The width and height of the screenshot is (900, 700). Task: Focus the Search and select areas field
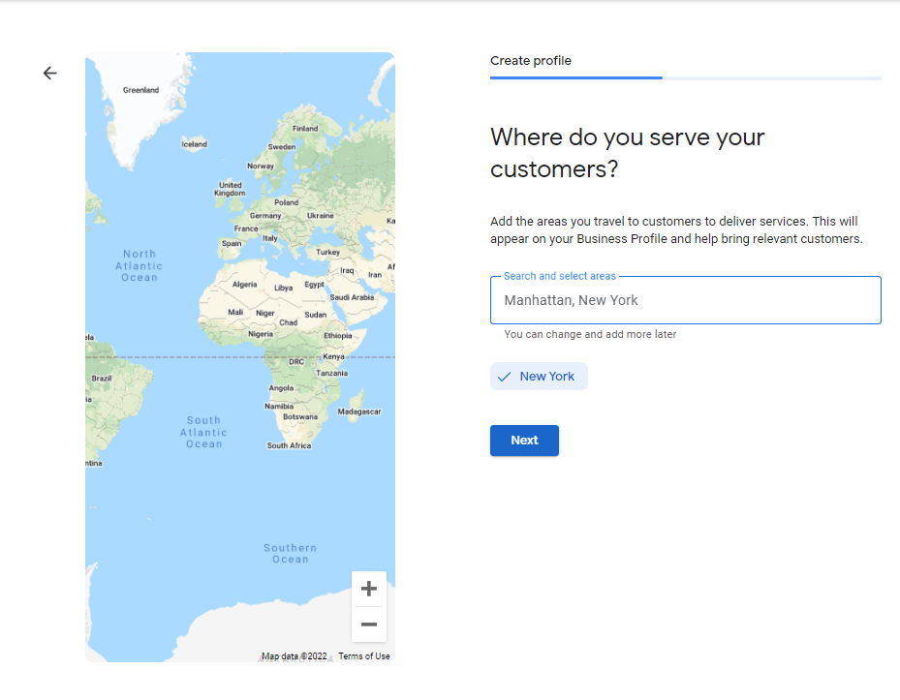click(x=685, y=300)
